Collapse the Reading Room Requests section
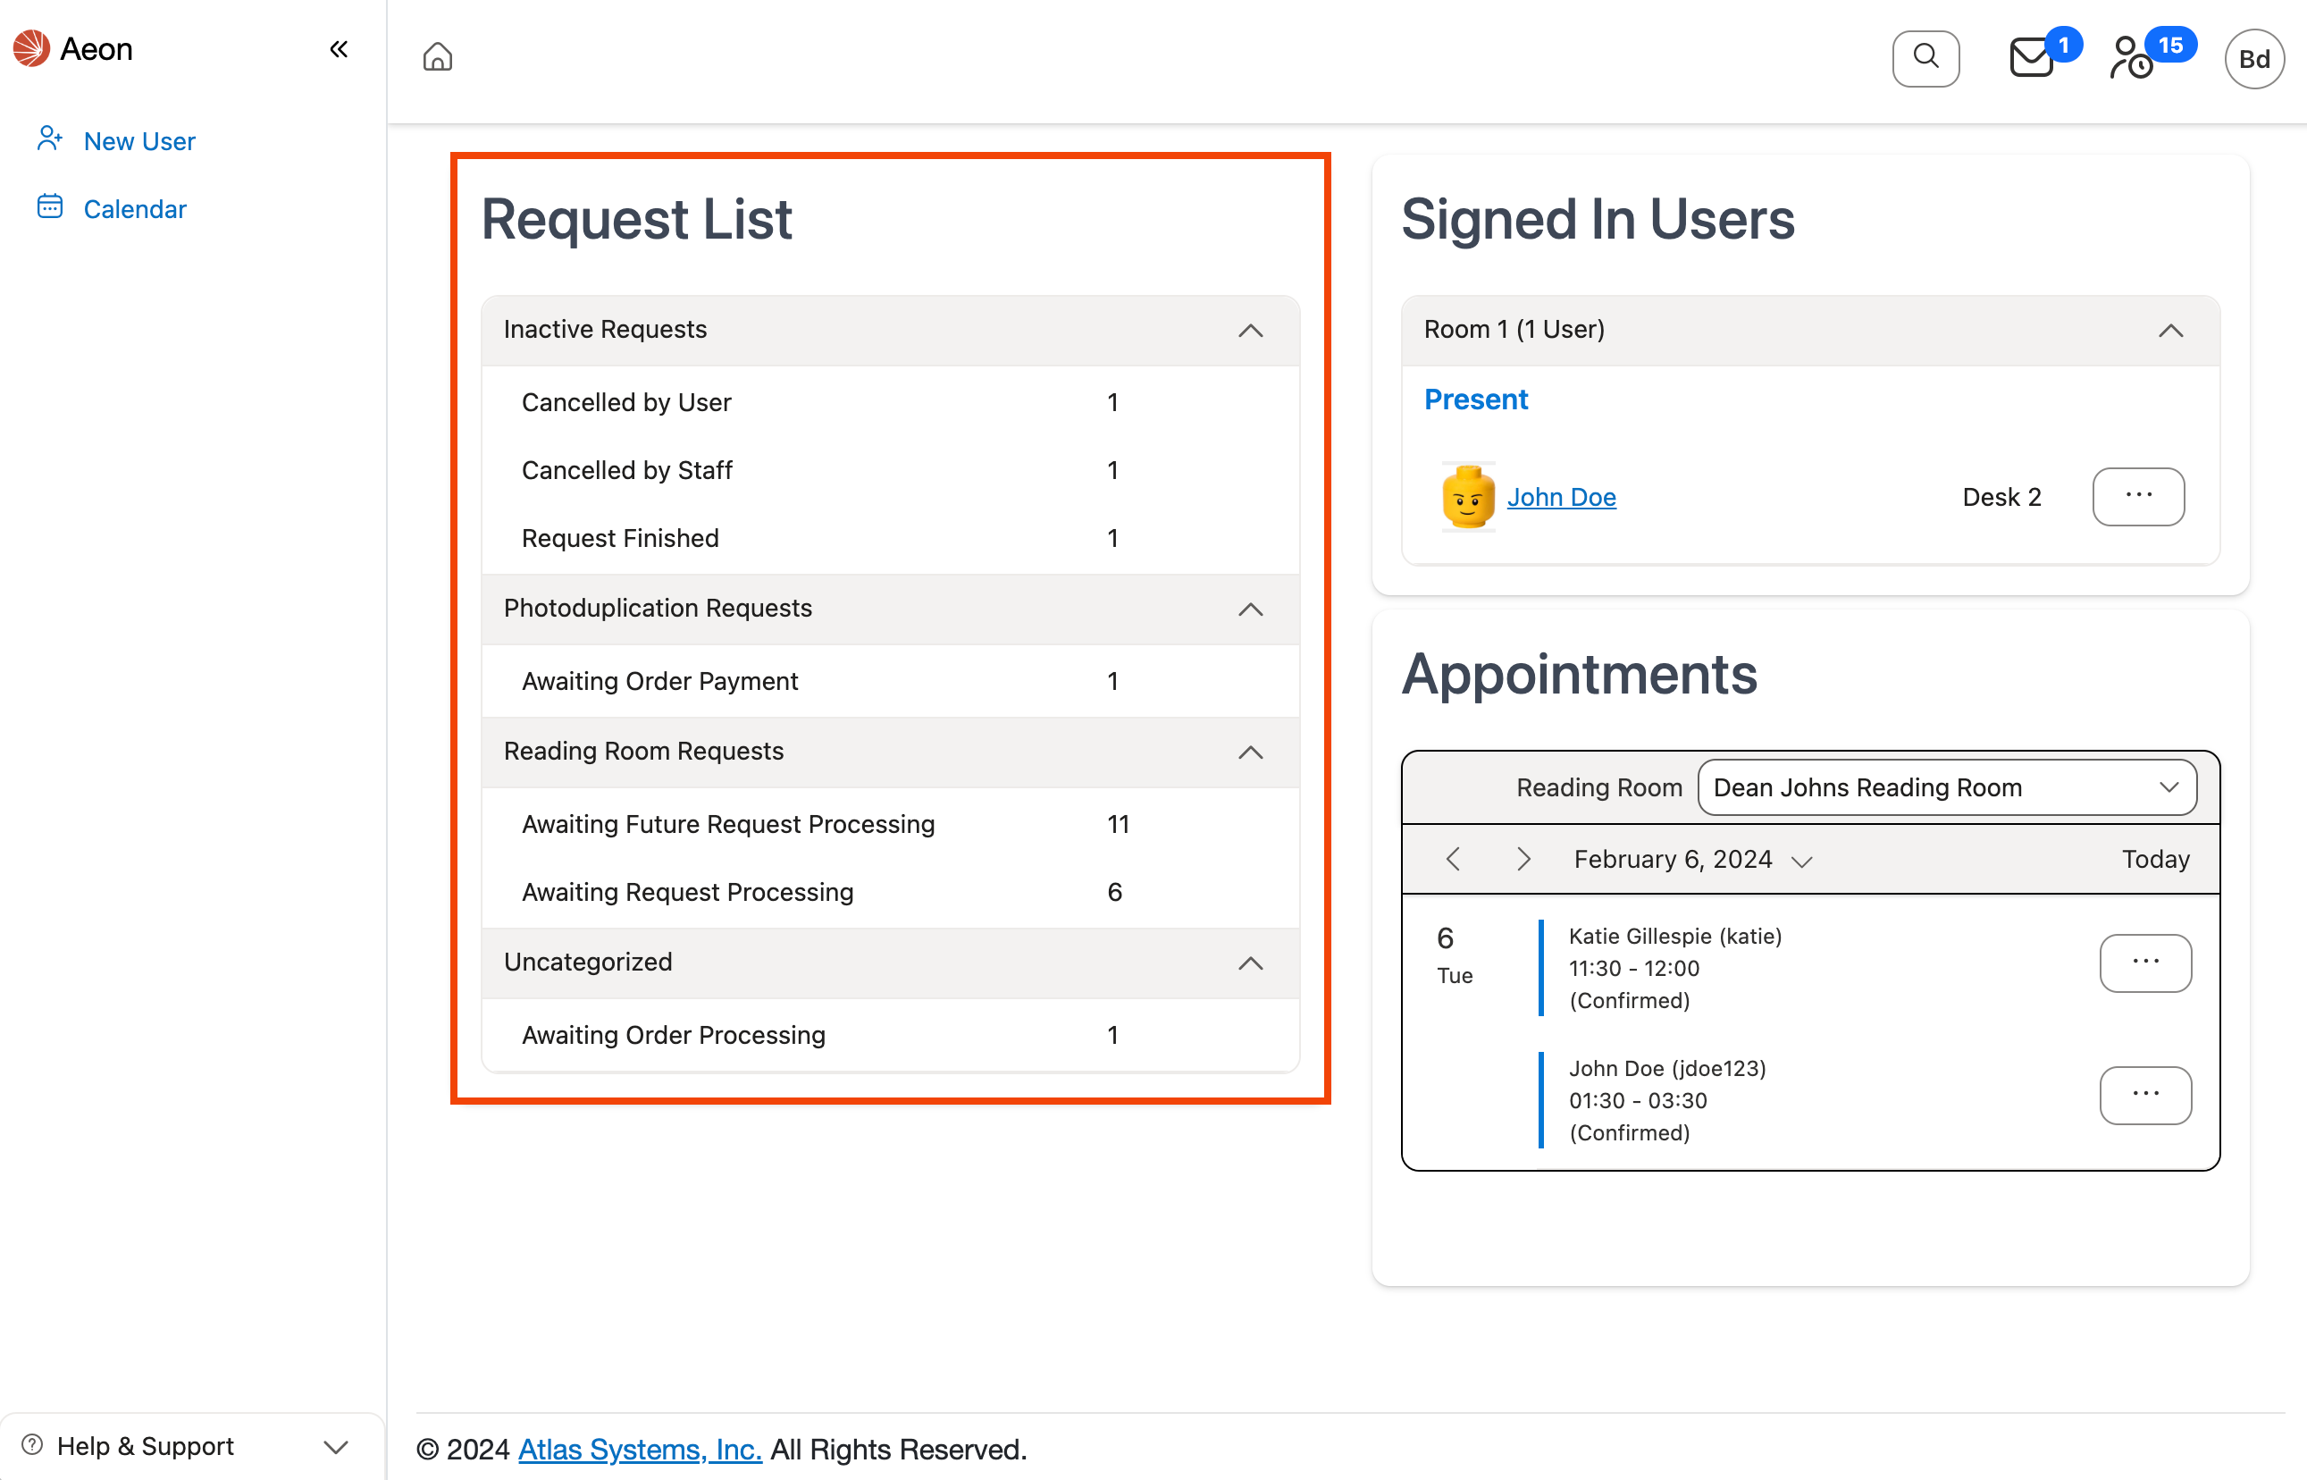This screenshot has width=2307, height=1480. [1250, 753]
